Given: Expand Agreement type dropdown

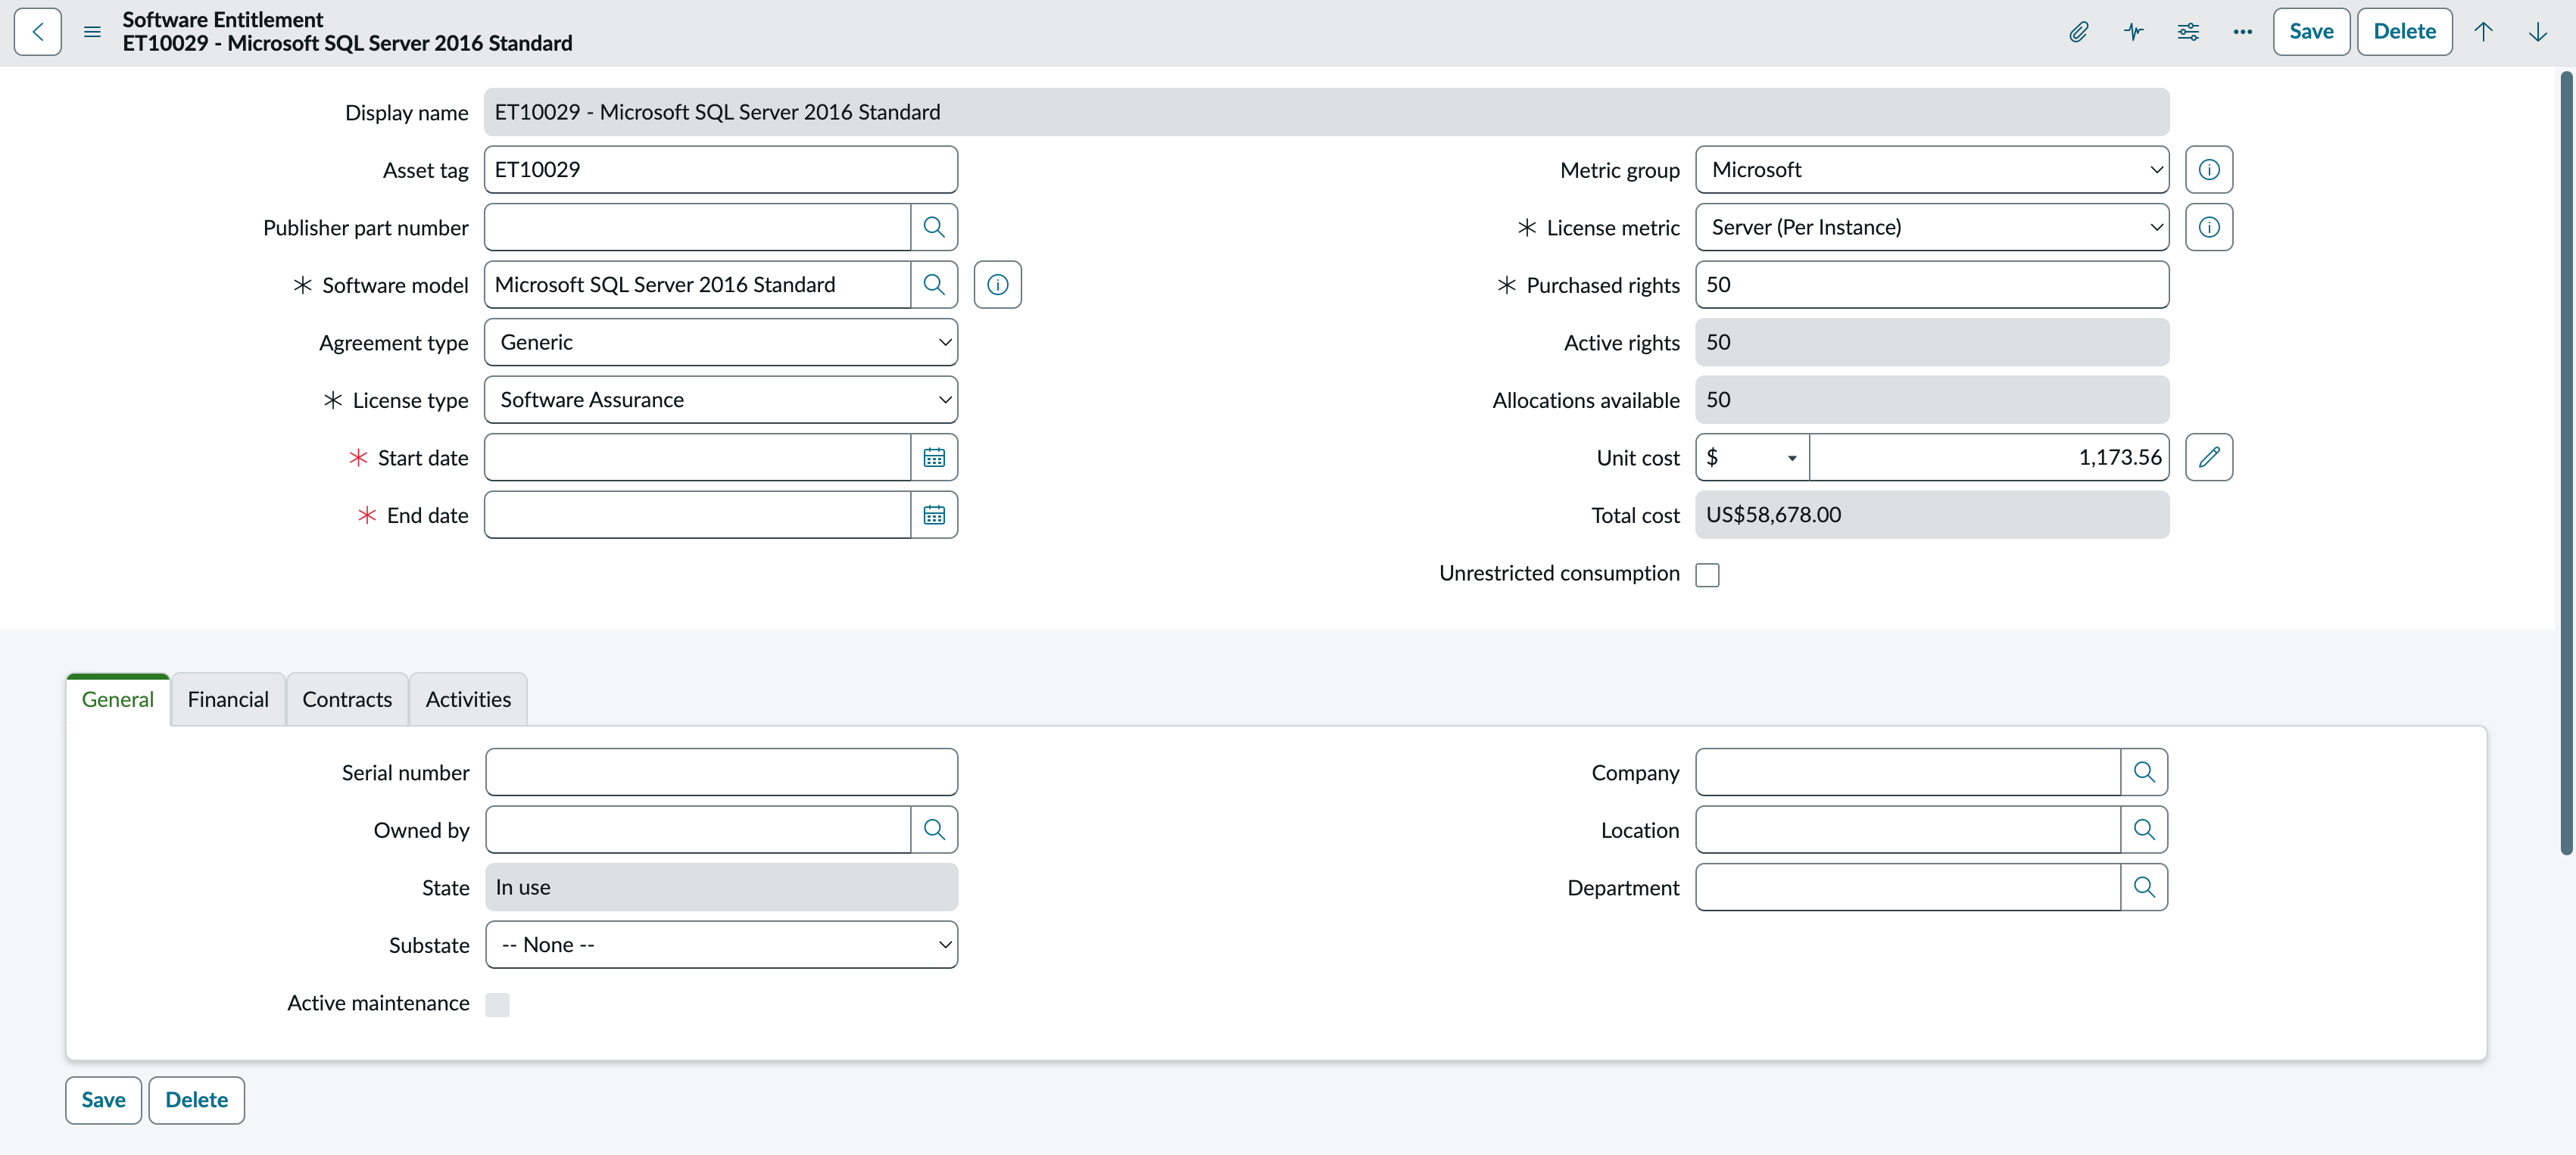Looking at the screenshot, I should pyautogui.click(x=721, y=342).
